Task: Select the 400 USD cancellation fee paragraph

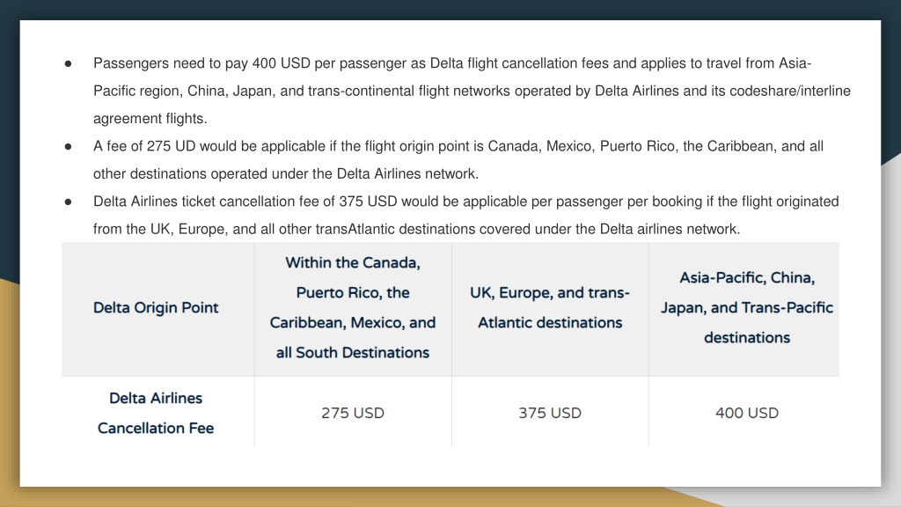Action: (472, 91)
